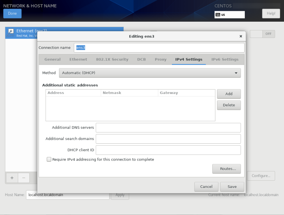This screenshot has width=284, height=215.
Task: Select the IPv4 Settings tab
Action: 189,60
